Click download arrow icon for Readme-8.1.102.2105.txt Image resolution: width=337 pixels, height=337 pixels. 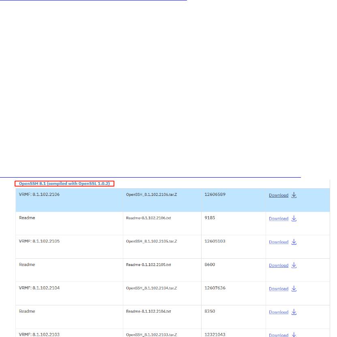(x=294, y=266)
